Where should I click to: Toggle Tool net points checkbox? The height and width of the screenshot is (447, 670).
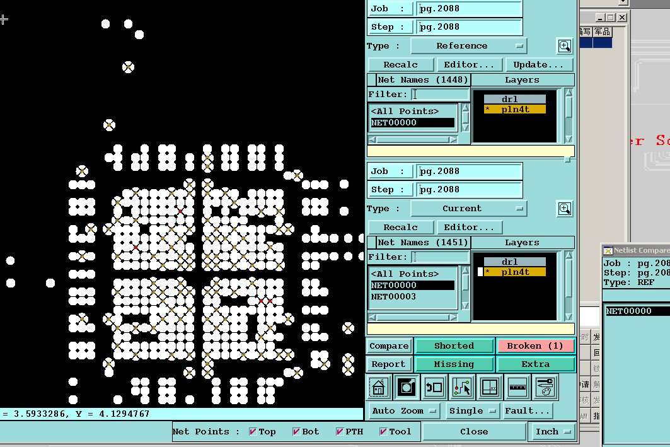[x=383, y=432]
